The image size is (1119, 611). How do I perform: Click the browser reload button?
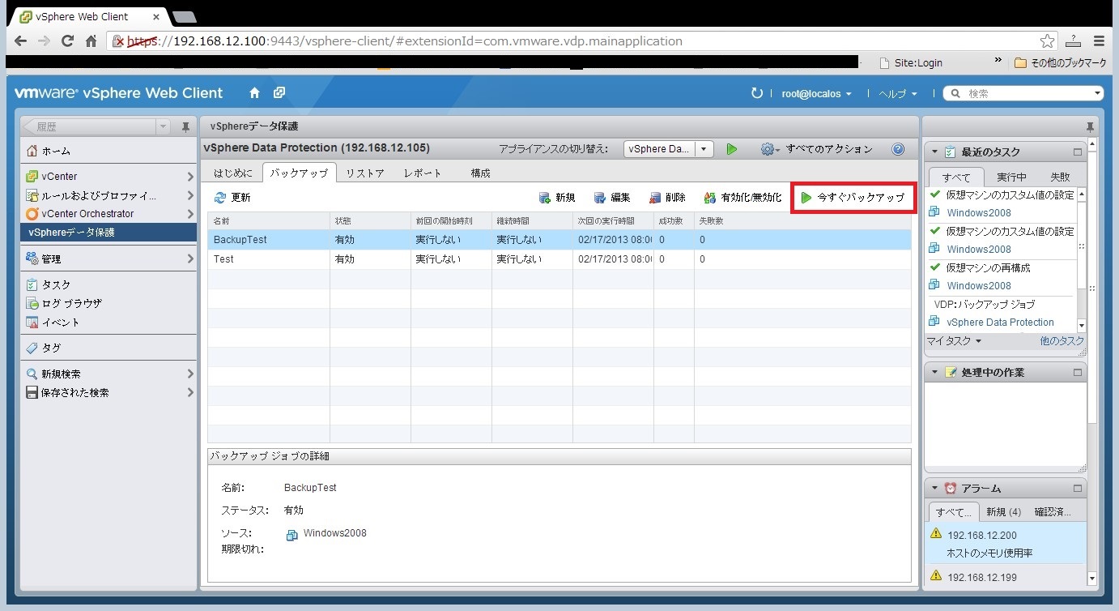pos(68,41)
